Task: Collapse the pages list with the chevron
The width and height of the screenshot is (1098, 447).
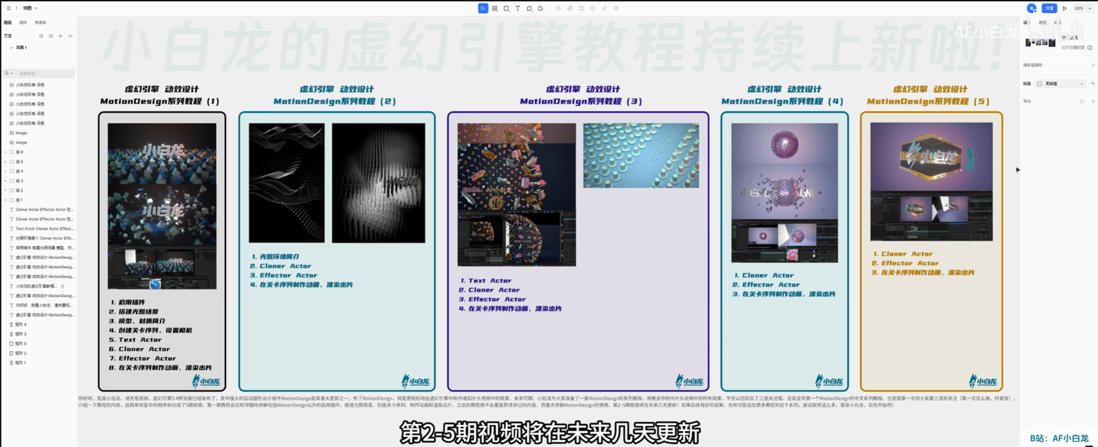Action: point(70,37)
